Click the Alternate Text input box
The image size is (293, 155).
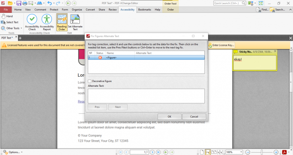(x=146, y=96)
